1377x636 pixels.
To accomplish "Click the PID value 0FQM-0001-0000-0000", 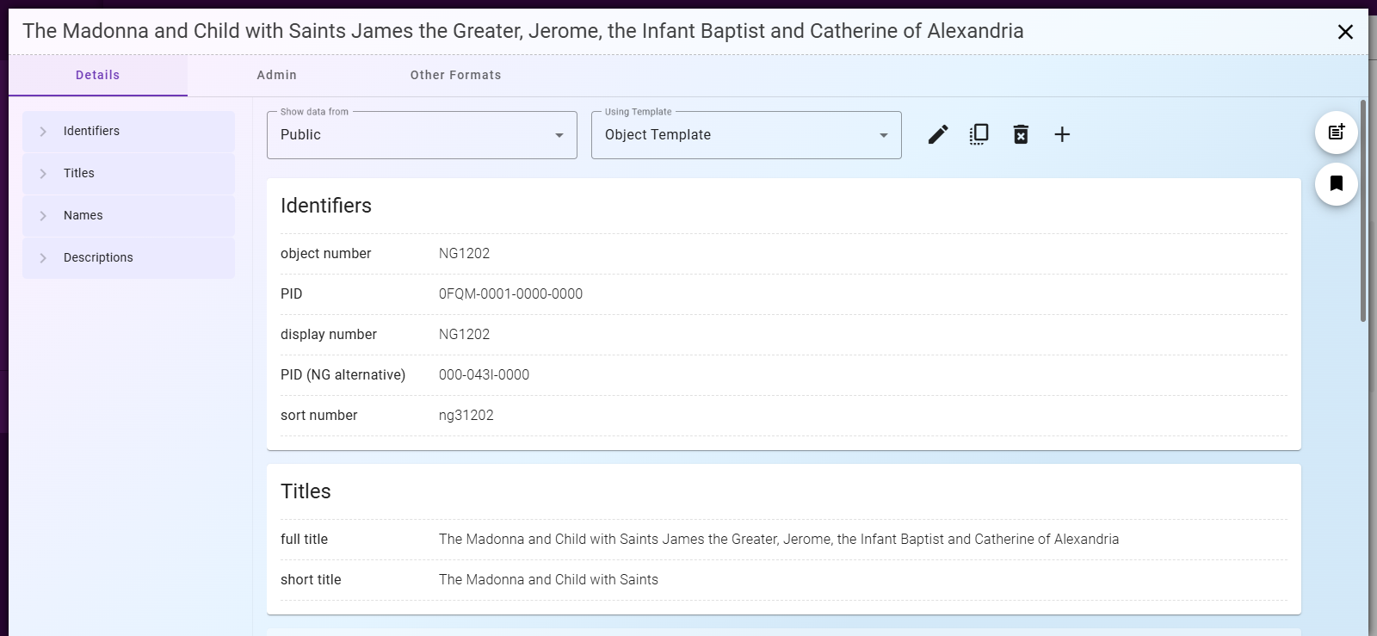I will (510, 294).
